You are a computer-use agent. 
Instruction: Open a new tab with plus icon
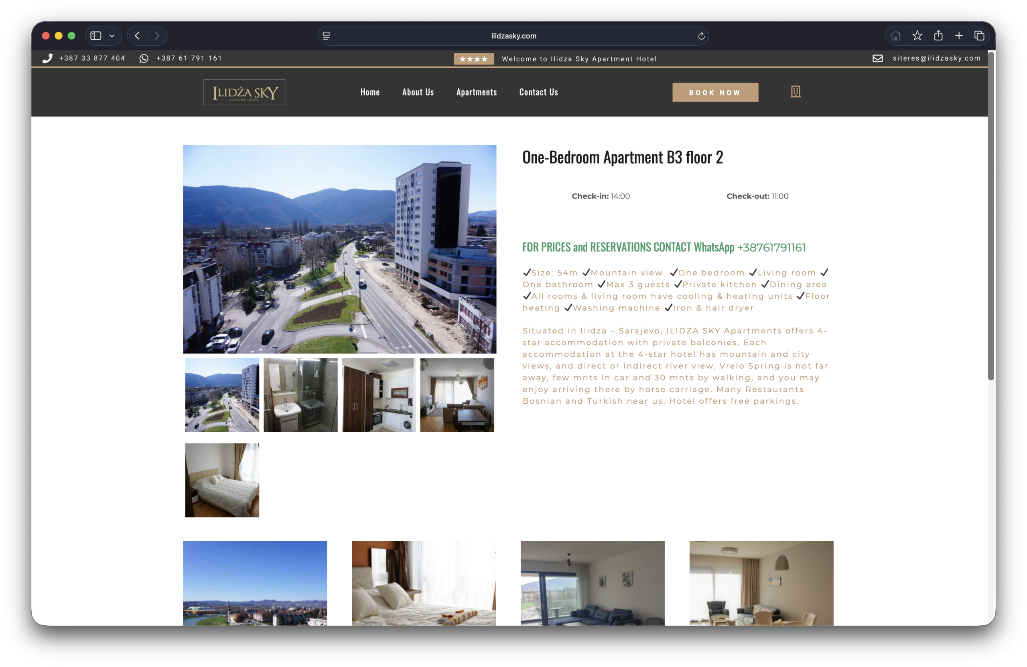pyautogui.click(x=959, y=36)
